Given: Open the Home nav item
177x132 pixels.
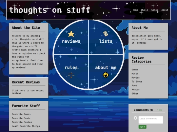Looking at the screenshot, I should [x=135, y=10].
